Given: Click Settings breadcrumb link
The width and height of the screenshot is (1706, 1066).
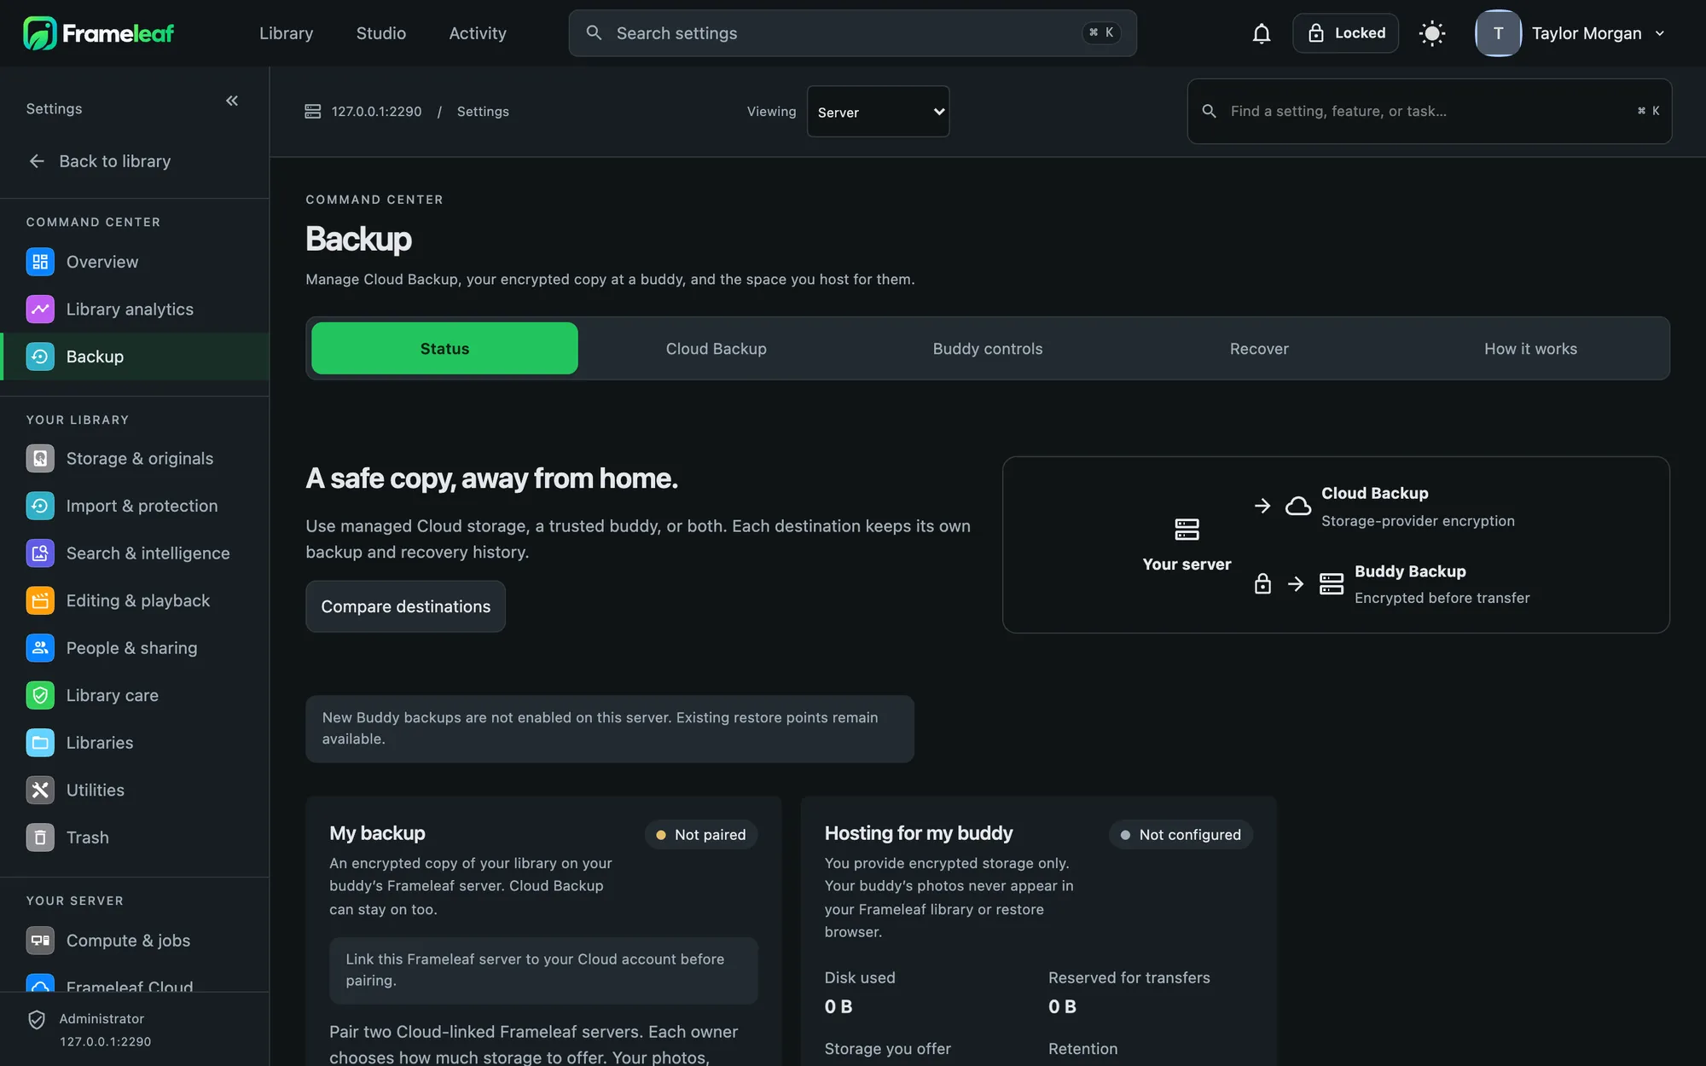Looking at the screenshot, I should point(483,112).
